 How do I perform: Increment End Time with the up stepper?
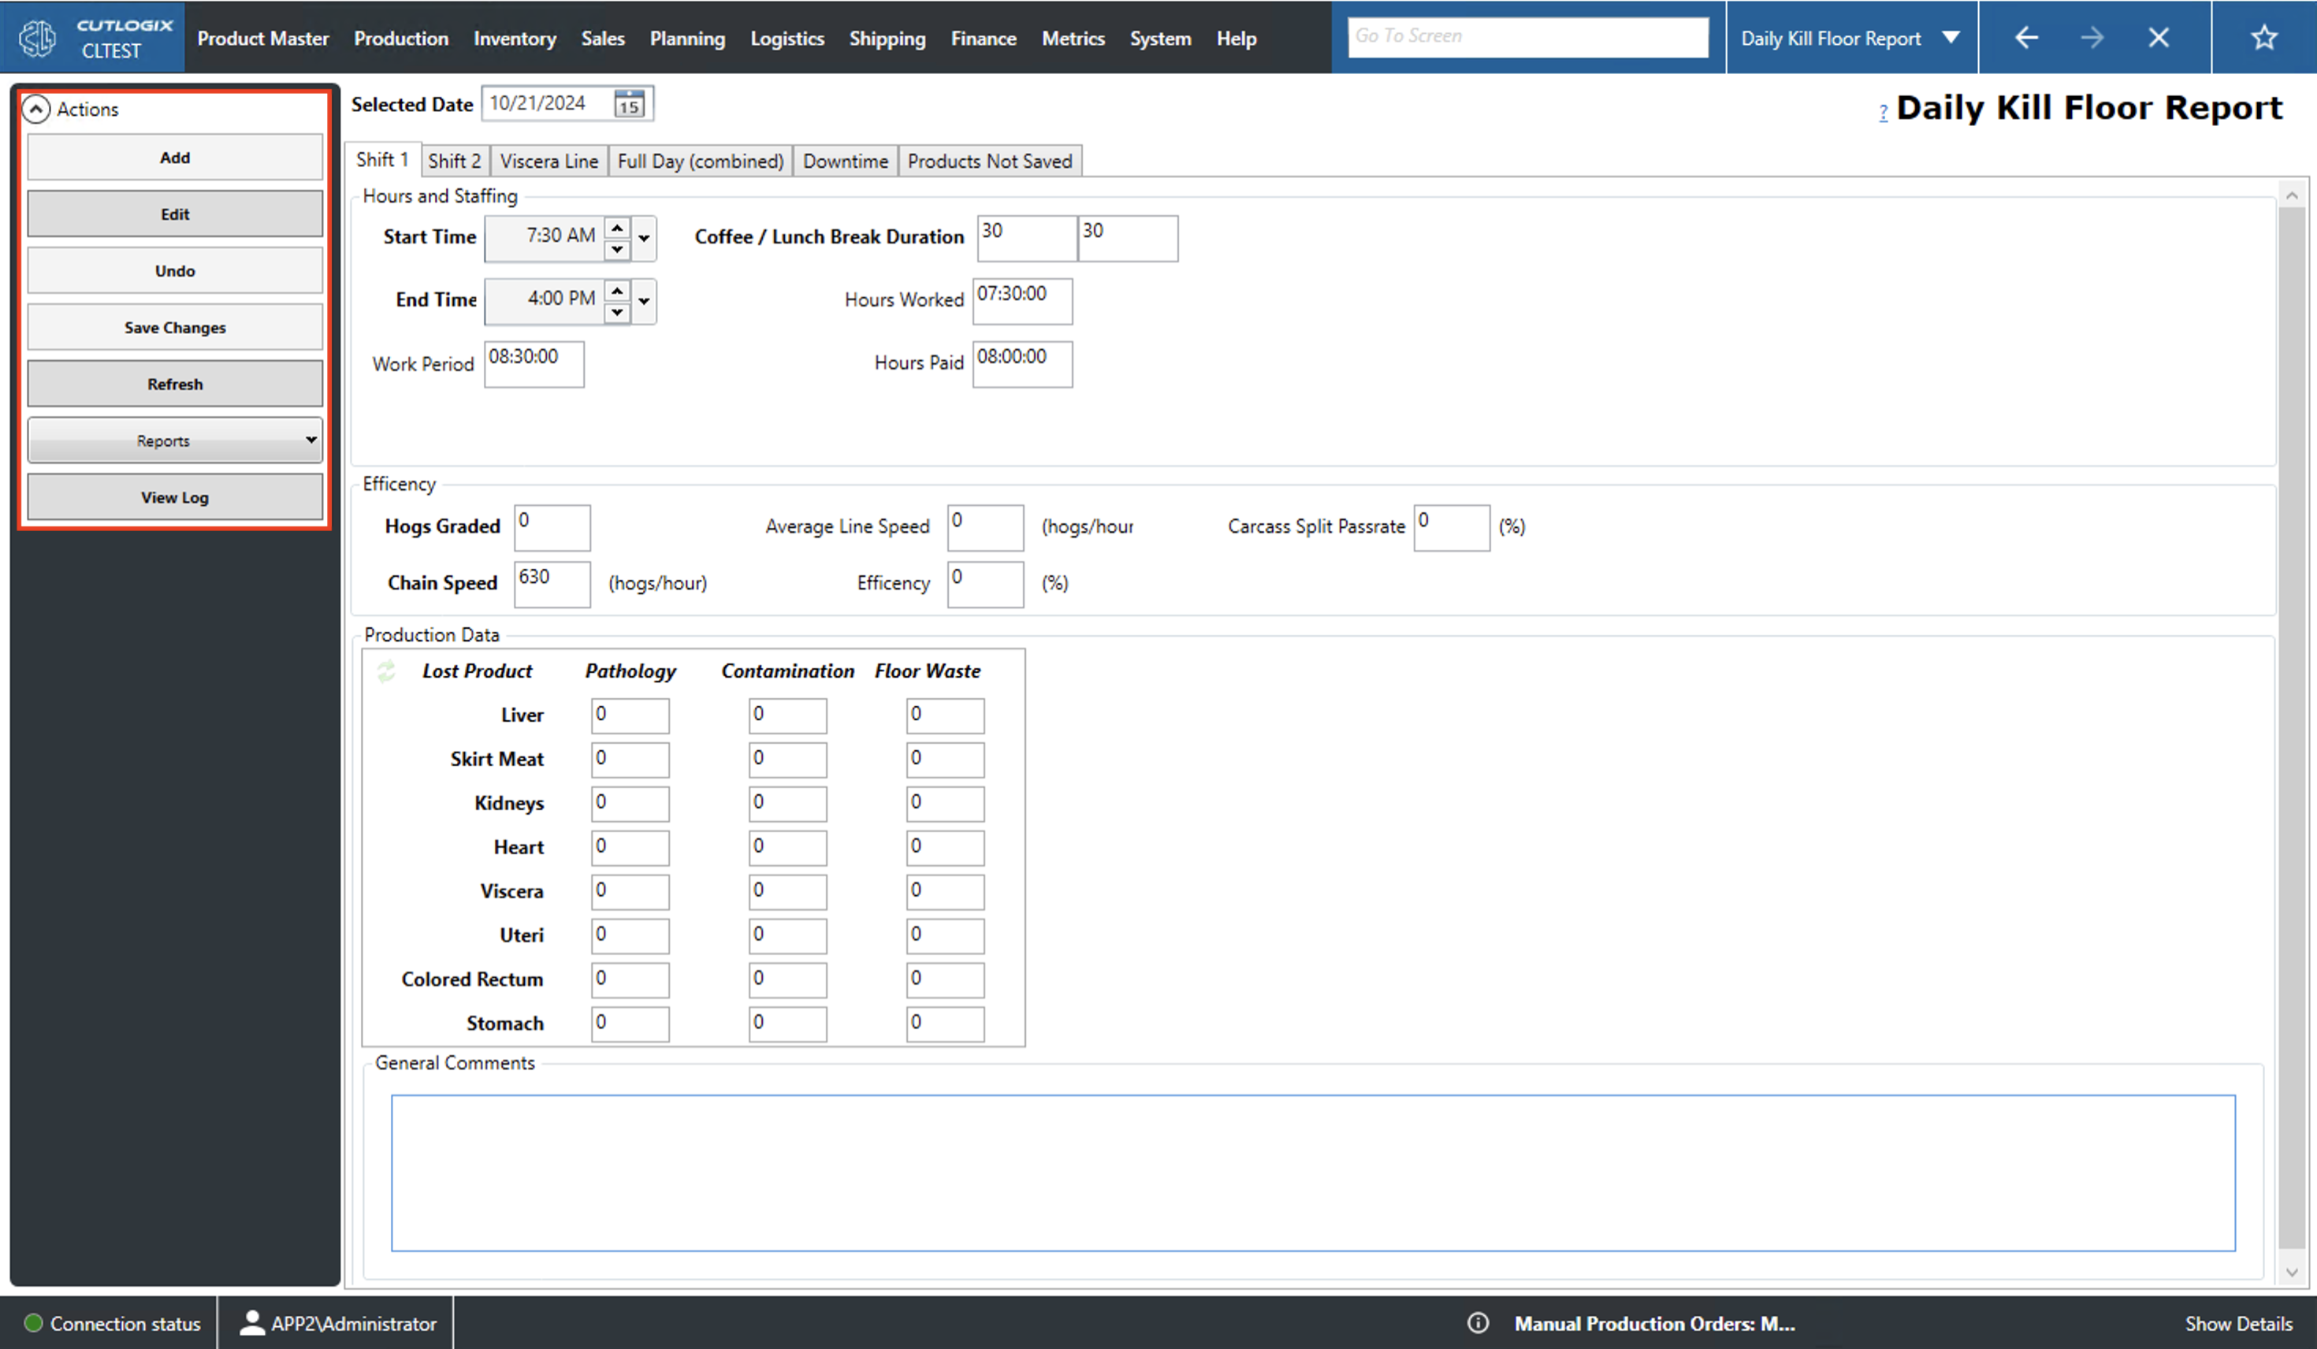[x=617, y=291]
